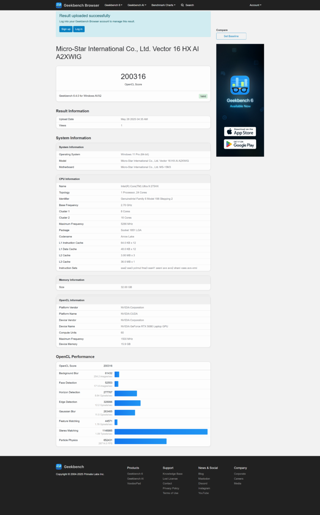The image size is (320, 515).
Task: Click the Result uploaded successfully heading
Action: (x=85, y=16)
